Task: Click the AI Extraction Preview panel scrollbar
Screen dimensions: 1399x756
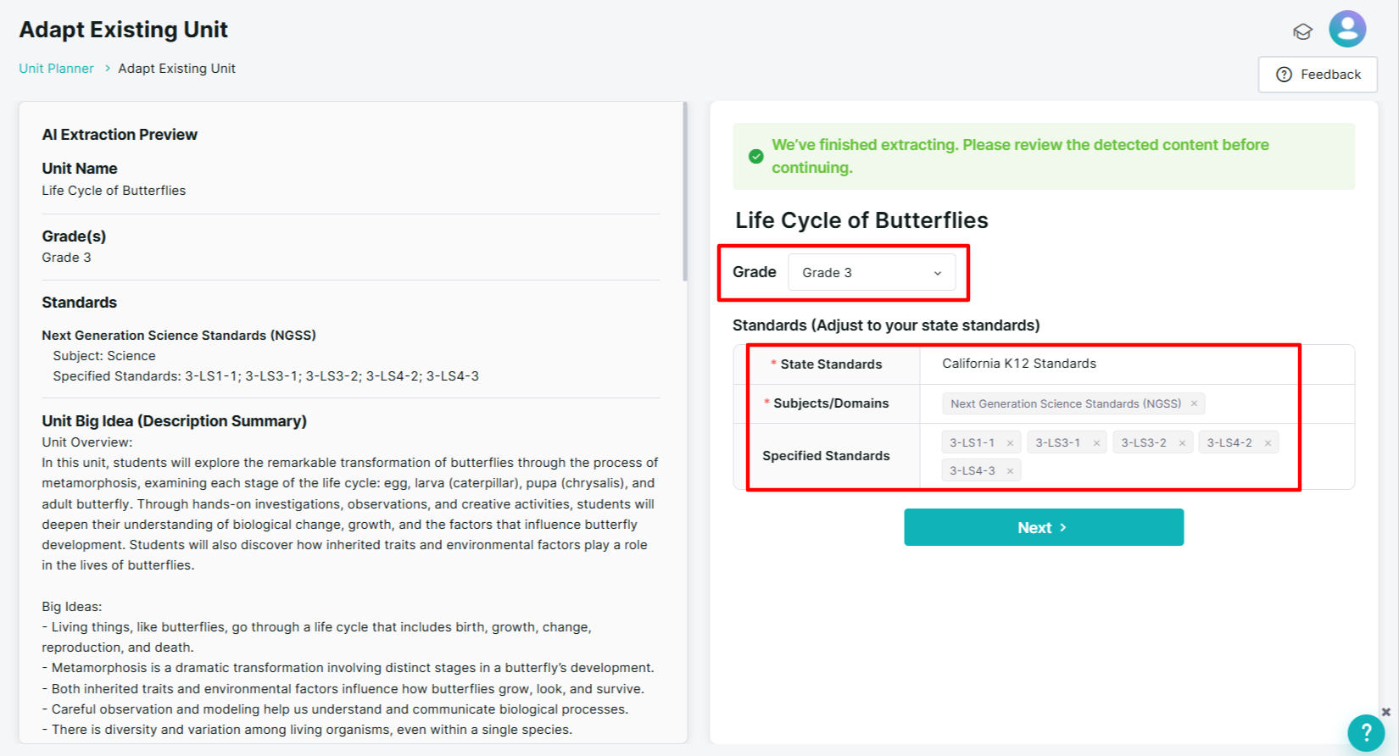Action: point(684,192)
